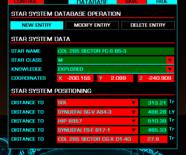The width and height of the screenshot is (186, 155).
Task: Edit the 313.21 distance value
Action: pos(154,103)
